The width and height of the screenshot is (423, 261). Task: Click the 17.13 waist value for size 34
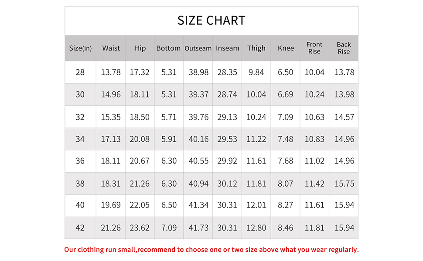click(x=111, y=139)
